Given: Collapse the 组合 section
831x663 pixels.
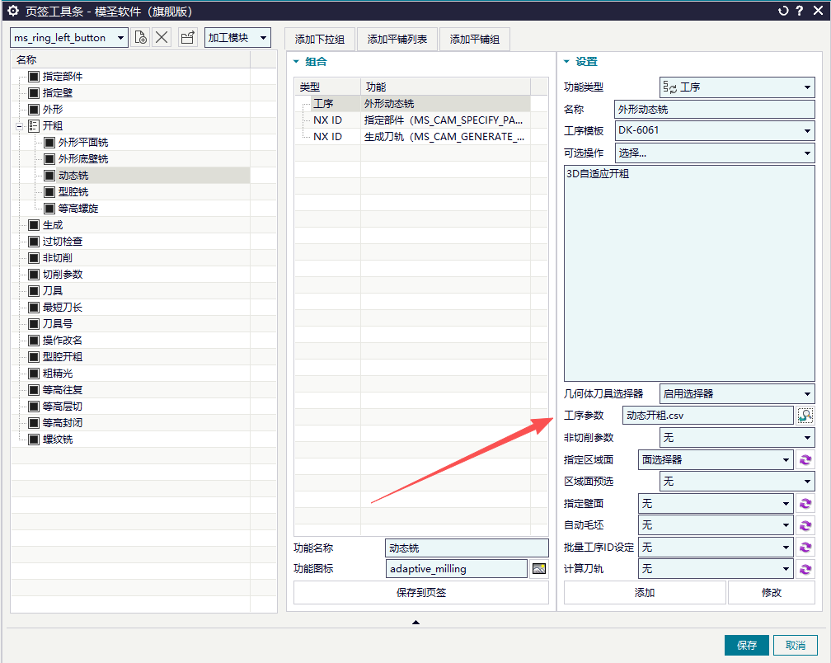Looking at the screenshot, I should [x=296, y=62].
